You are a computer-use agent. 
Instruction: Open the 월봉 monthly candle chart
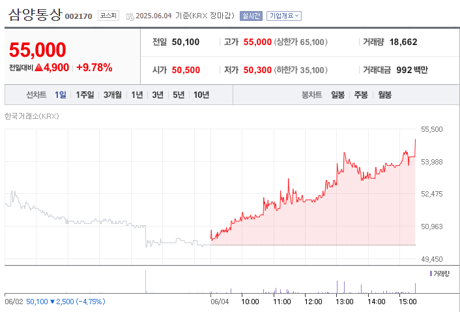coord(384,95)
